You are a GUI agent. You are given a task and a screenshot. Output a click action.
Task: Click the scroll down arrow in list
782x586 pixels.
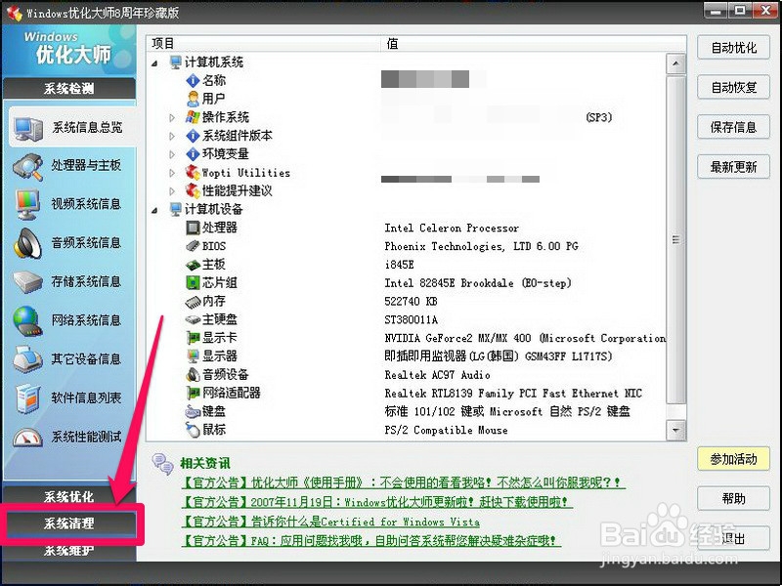(x=676, y=430)
